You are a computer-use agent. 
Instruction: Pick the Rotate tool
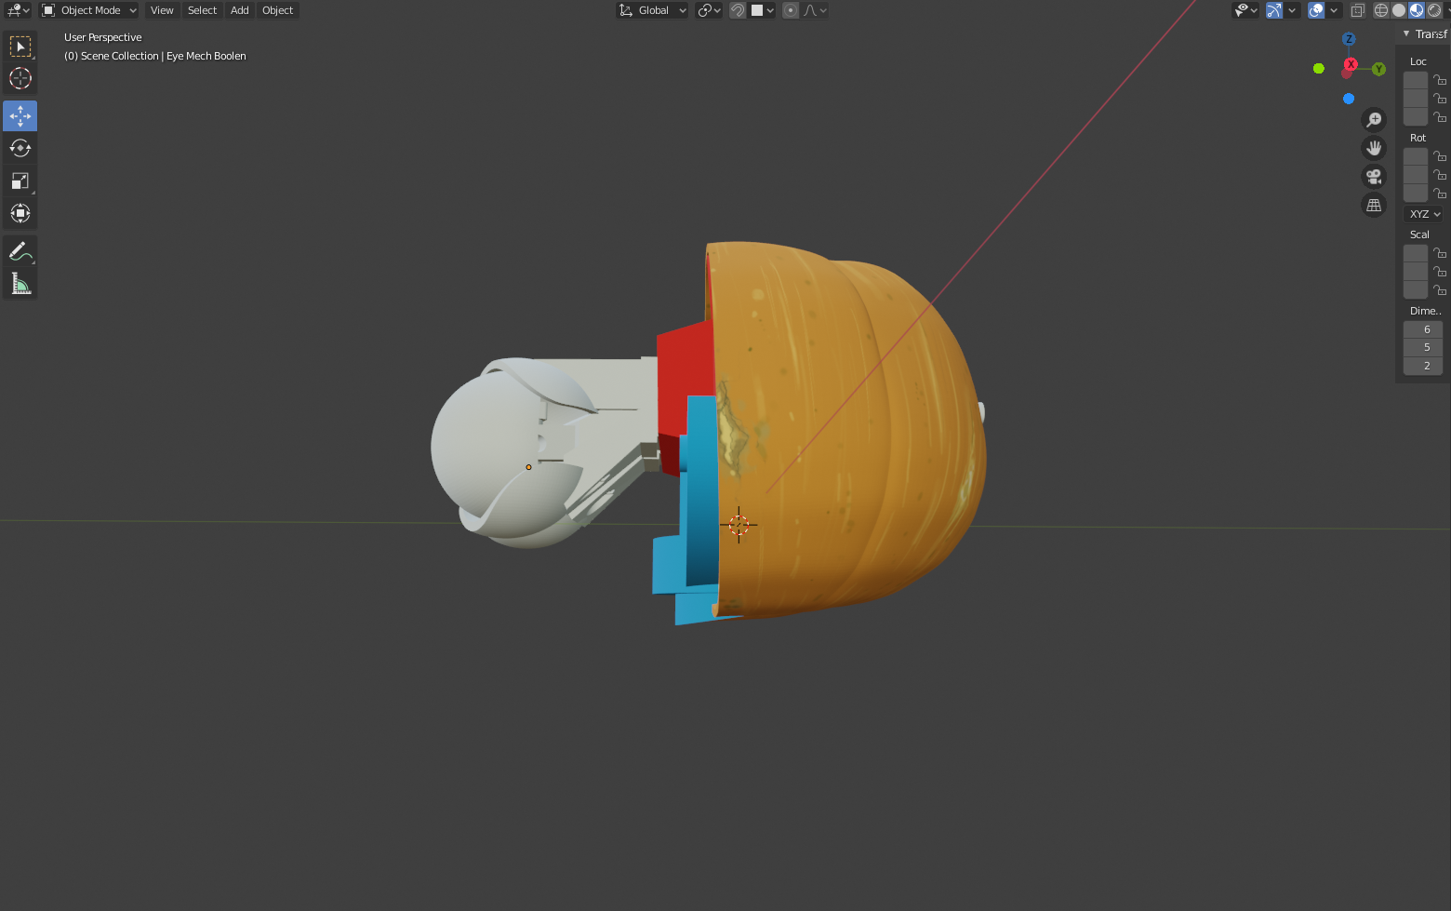(20, 148)
